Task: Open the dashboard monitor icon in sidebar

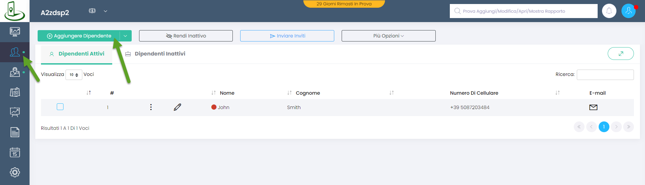Action: point(15,32)
